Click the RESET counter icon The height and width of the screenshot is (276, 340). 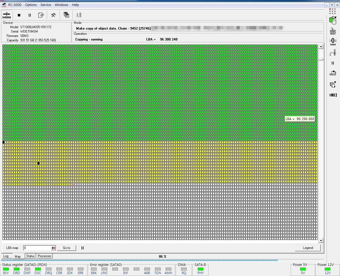(333, 31)
